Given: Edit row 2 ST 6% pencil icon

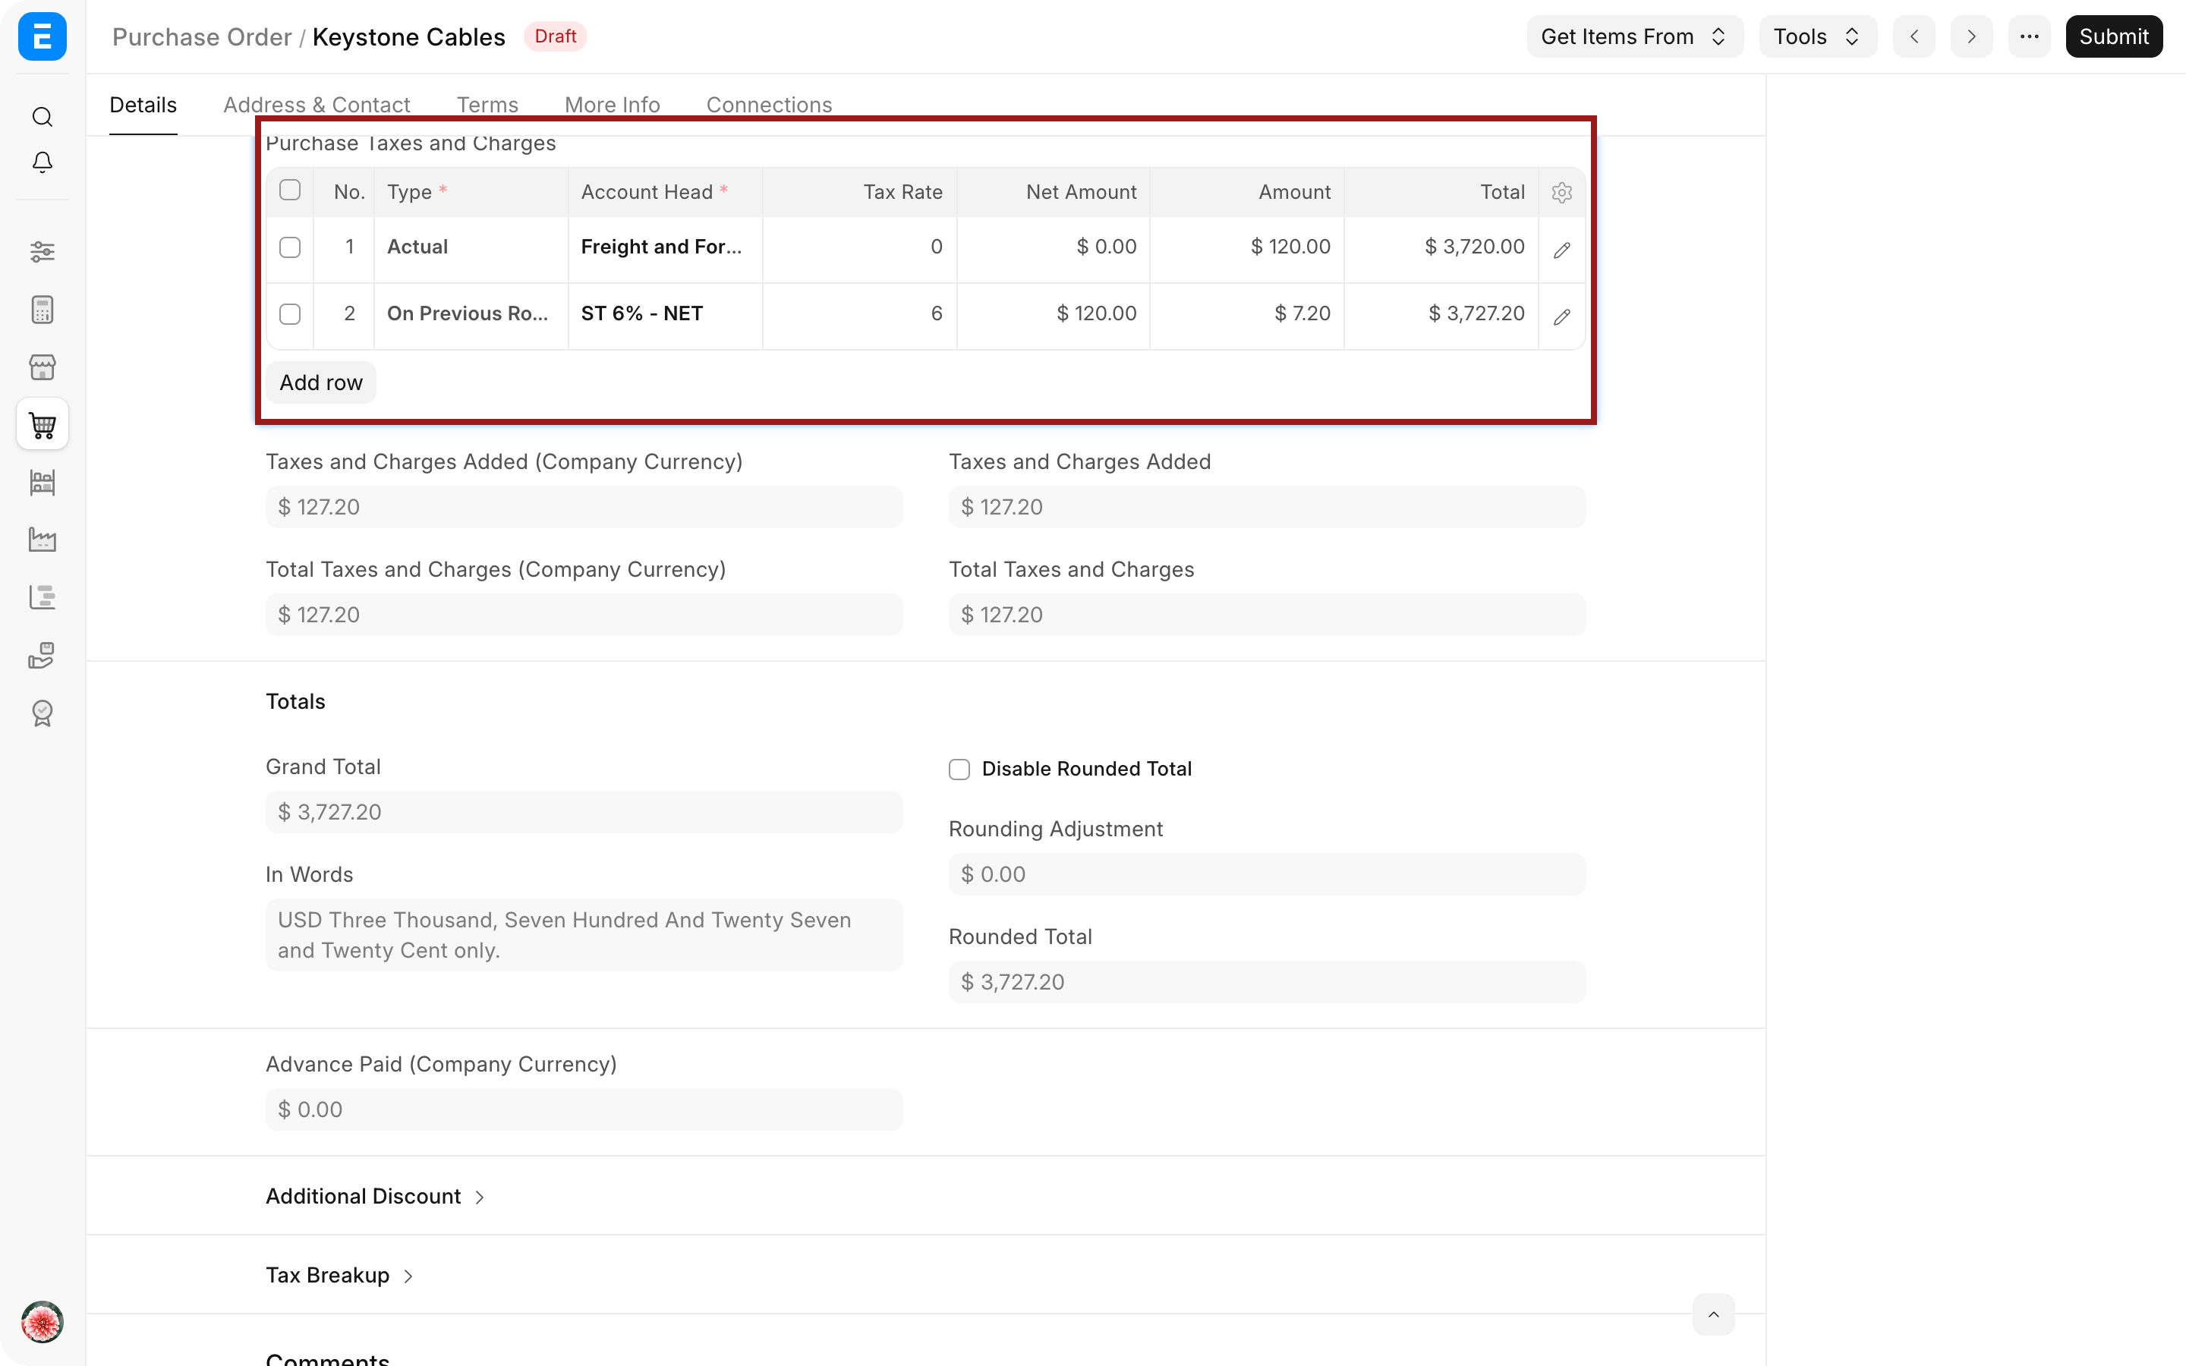Looking at the screenshot, I should [x=1562, y=317].
